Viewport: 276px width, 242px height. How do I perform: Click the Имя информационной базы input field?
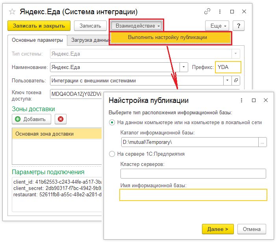(193, 195)
